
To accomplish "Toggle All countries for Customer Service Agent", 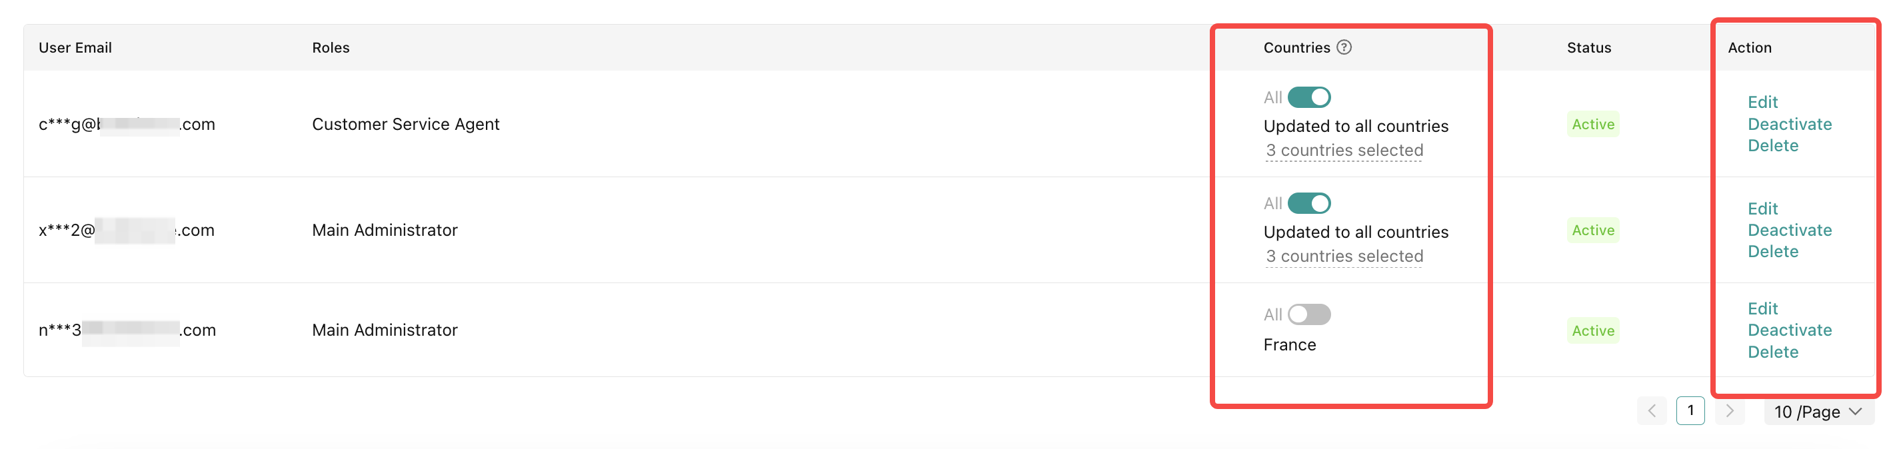I will 1308,97.
